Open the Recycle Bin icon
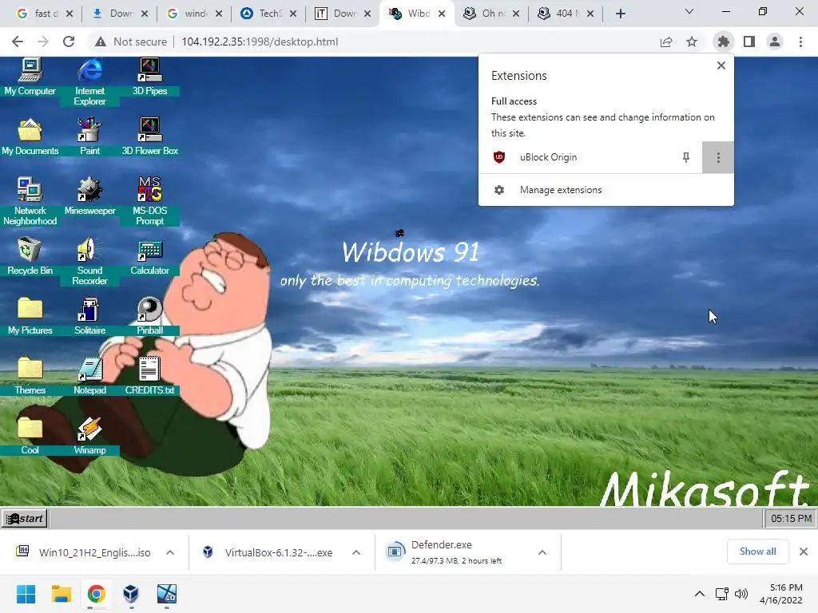This screenshot has height=613, width=818. 30,256
